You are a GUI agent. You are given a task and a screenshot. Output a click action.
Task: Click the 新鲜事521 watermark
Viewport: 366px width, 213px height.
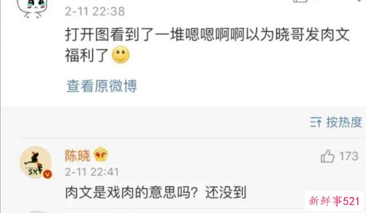[334, 201]
